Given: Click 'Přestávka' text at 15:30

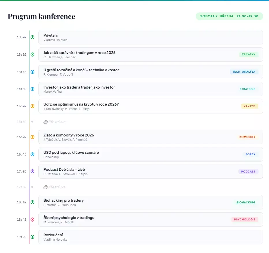Looking at the screenshot, I should click(57, 122).
